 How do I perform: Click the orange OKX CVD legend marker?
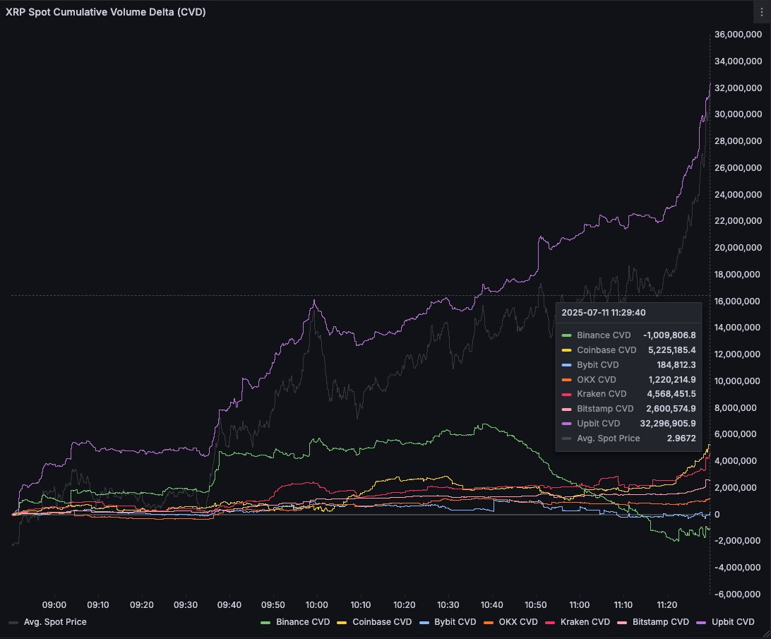tap(489, 621)
